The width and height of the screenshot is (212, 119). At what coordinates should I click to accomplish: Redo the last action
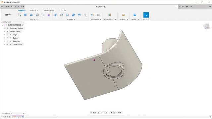point(21,7)
